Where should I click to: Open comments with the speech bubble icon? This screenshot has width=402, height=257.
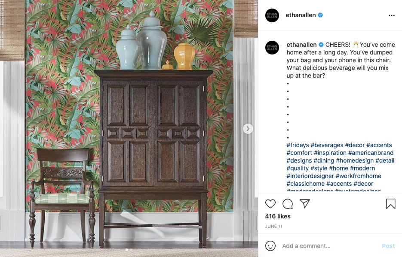pyautogui.click(x=288, y=204)
